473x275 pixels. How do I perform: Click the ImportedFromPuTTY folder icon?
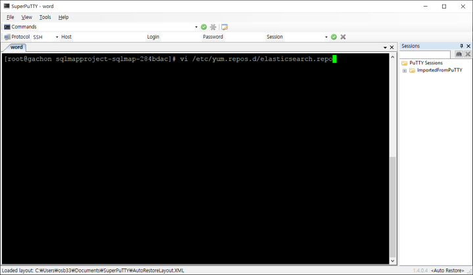click(412, 70)
